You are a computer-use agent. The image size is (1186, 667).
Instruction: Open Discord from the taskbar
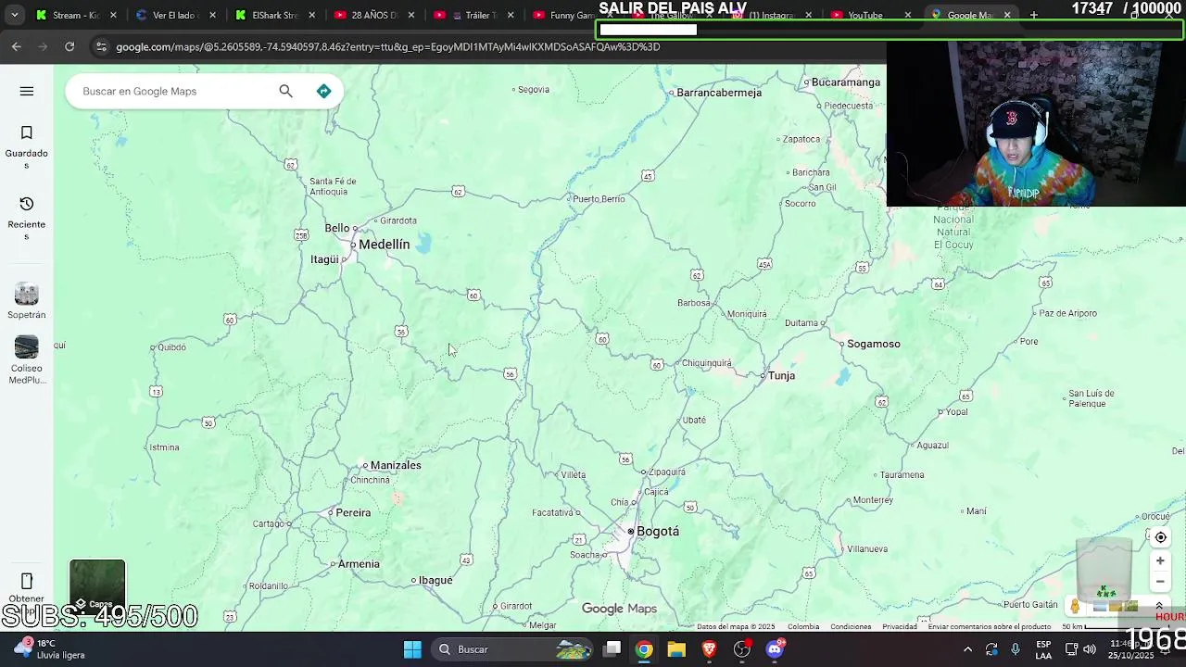tap(775, 649)
